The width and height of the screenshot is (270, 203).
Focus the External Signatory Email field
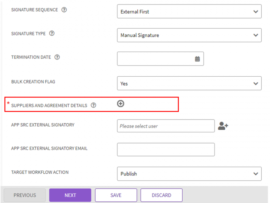[166, 150]
